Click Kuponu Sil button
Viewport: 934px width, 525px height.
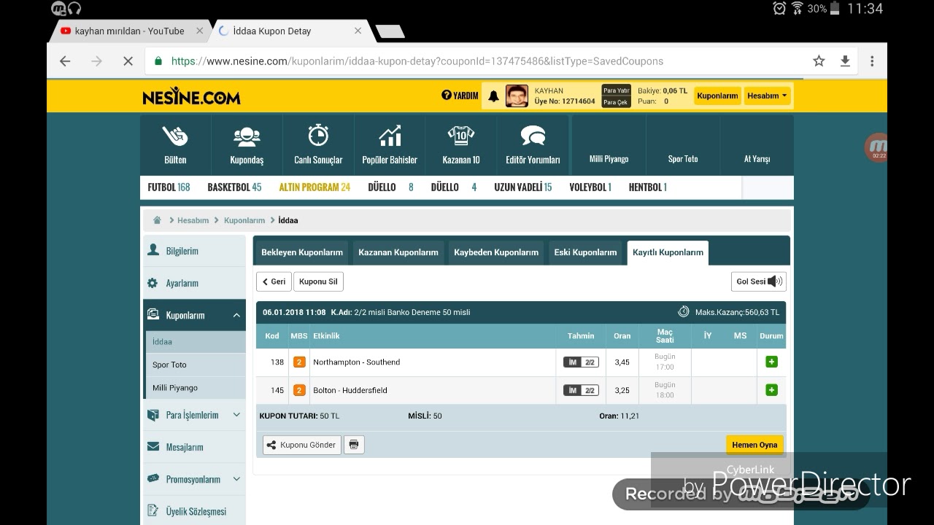(318, 281)
